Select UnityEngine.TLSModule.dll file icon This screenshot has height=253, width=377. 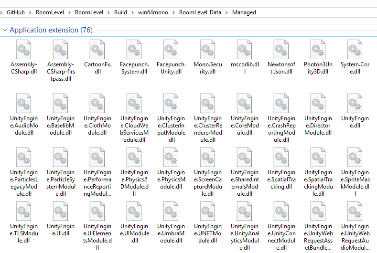23,211
